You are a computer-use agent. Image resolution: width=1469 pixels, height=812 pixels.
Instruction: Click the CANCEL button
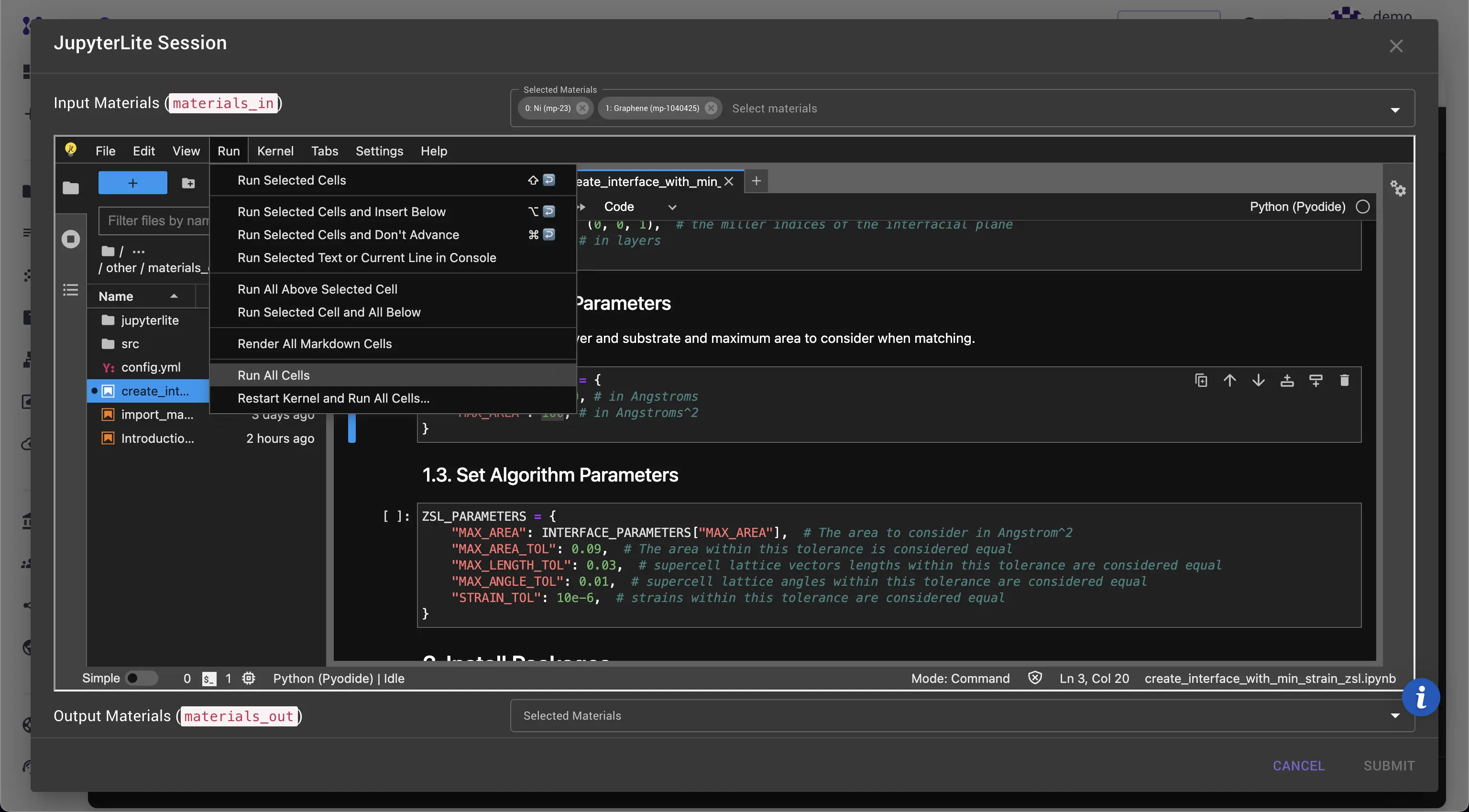pyautogui.click(x=1298, y=766)
